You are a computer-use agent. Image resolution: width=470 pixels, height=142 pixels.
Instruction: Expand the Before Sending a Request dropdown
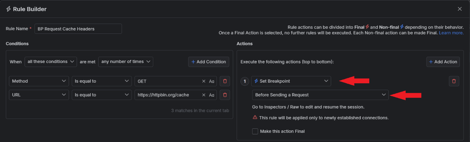pyautogui.click(x=320, y=95)
